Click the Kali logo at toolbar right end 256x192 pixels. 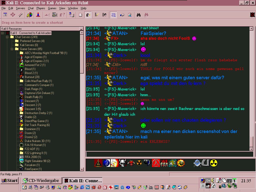coord(252,15)
